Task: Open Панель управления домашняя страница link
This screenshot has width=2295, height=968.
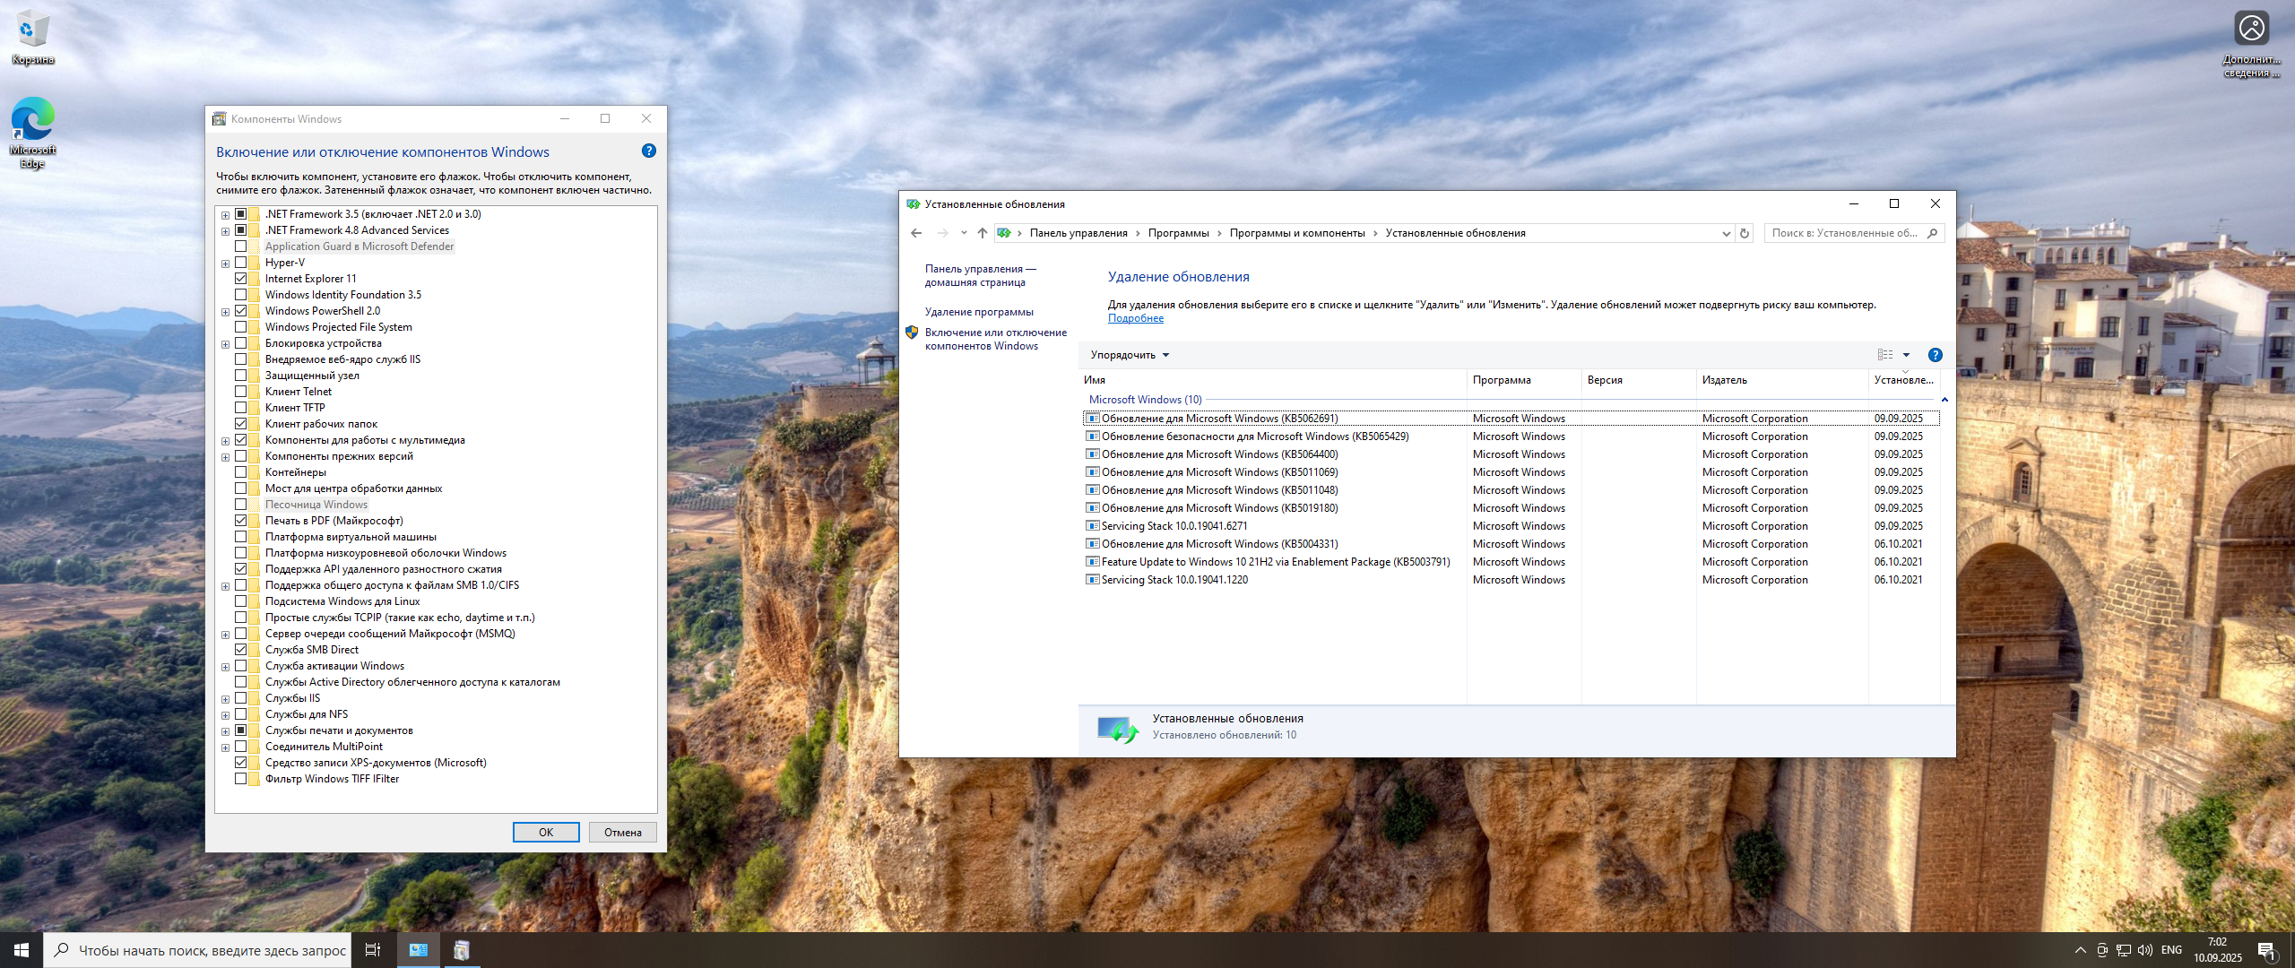Action: click(x=980, y=275)
